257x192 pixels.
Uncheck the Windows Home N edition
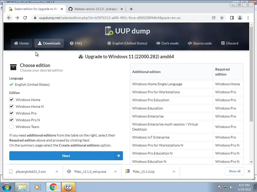11,106
